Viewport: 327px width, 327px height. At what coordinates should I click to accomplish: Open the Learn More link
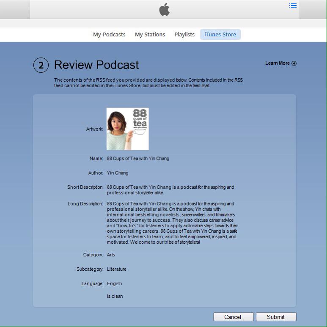281,63
